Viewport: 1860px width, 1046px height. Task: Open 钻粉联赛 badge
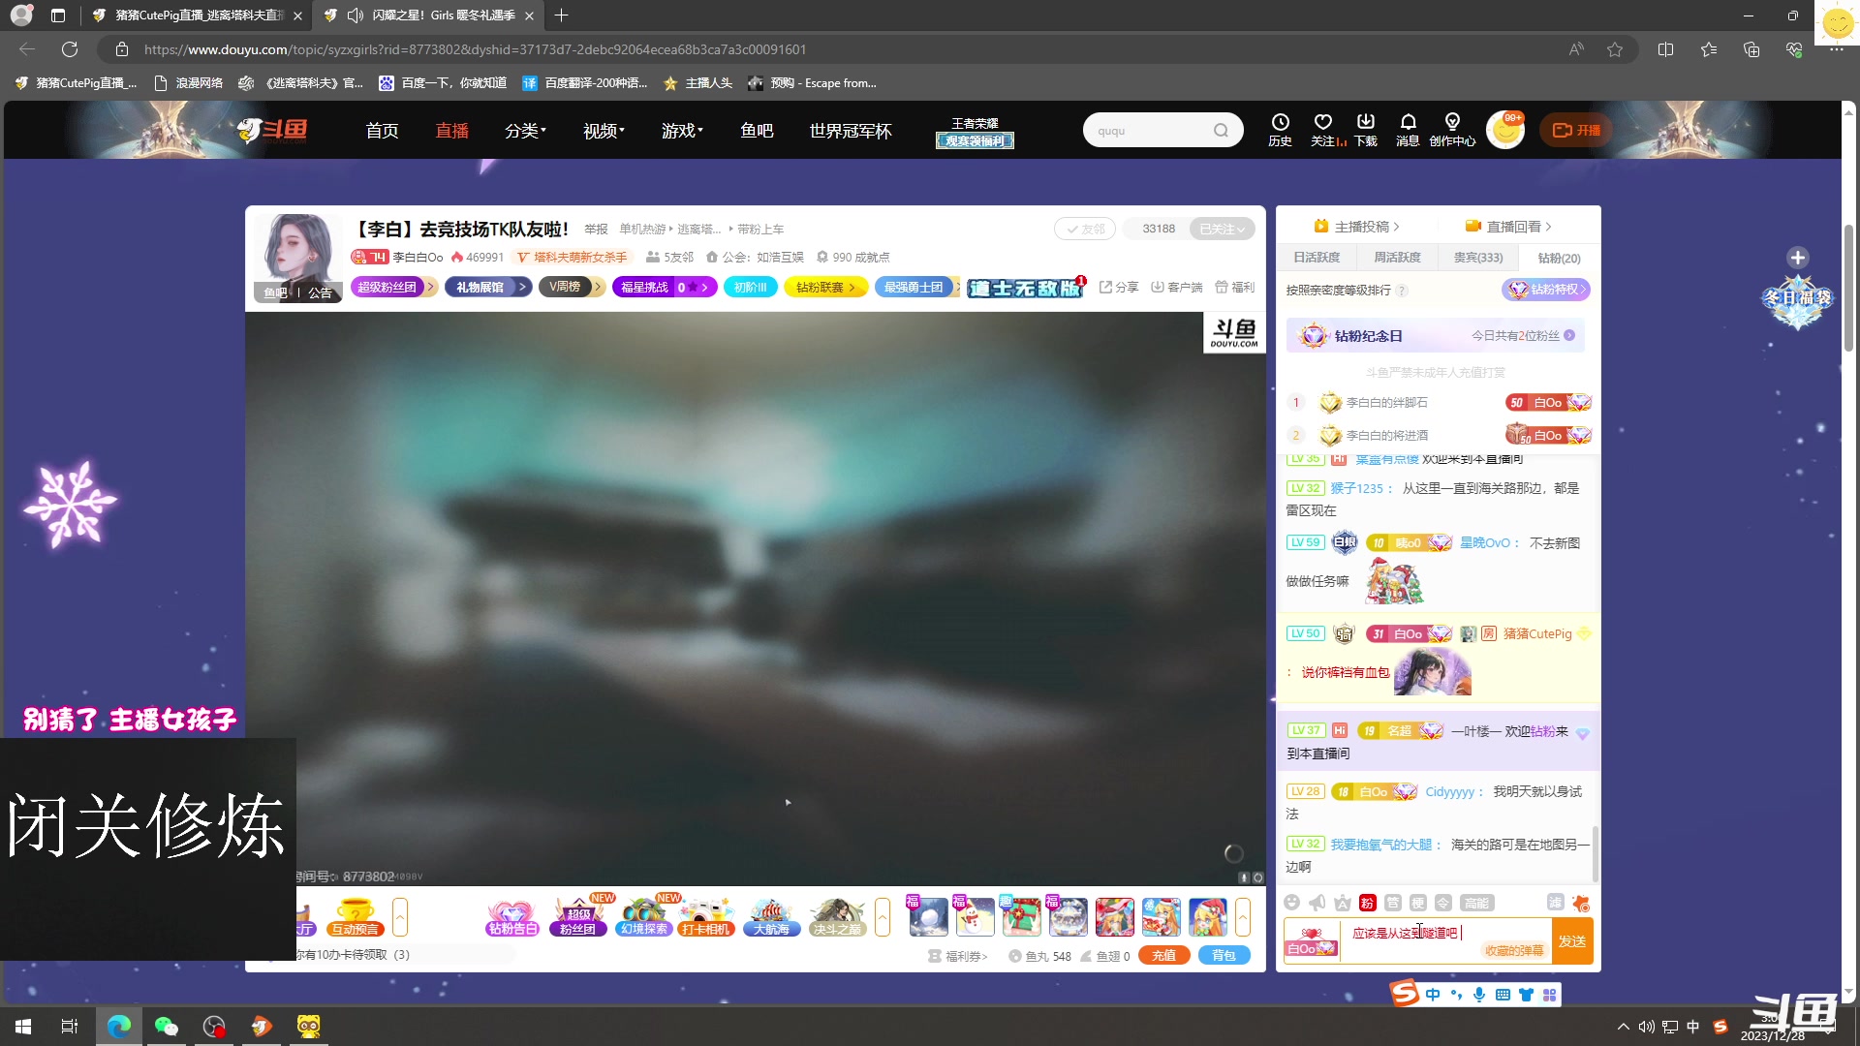(825, 288)
